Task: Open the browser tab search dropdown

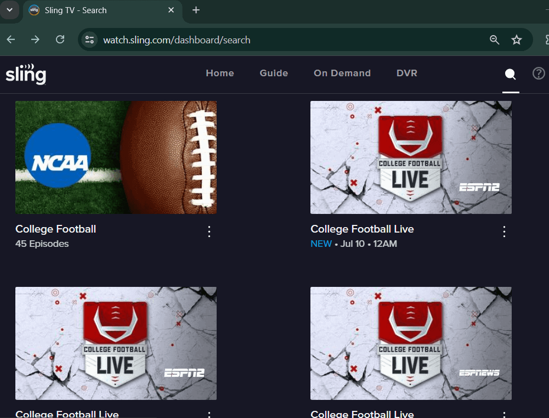Action: 10,10
